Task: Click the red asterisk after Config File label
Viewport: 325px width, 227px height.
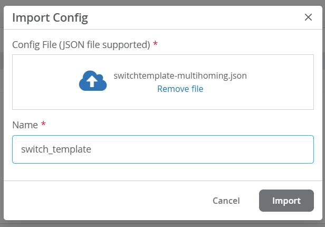Action: [155, 44]
